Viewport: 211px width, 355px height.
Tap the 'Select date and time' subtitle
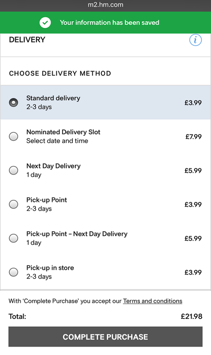coord(57,141)
